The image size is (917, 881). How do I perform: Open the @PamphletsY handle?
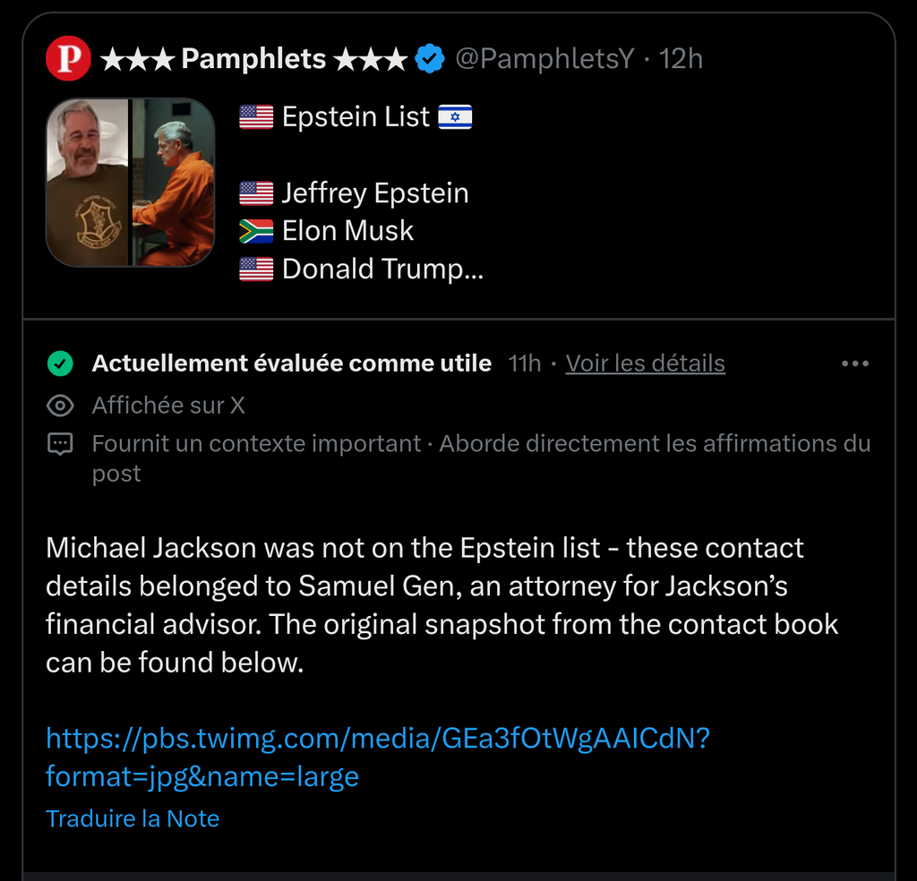coord(544,60)
